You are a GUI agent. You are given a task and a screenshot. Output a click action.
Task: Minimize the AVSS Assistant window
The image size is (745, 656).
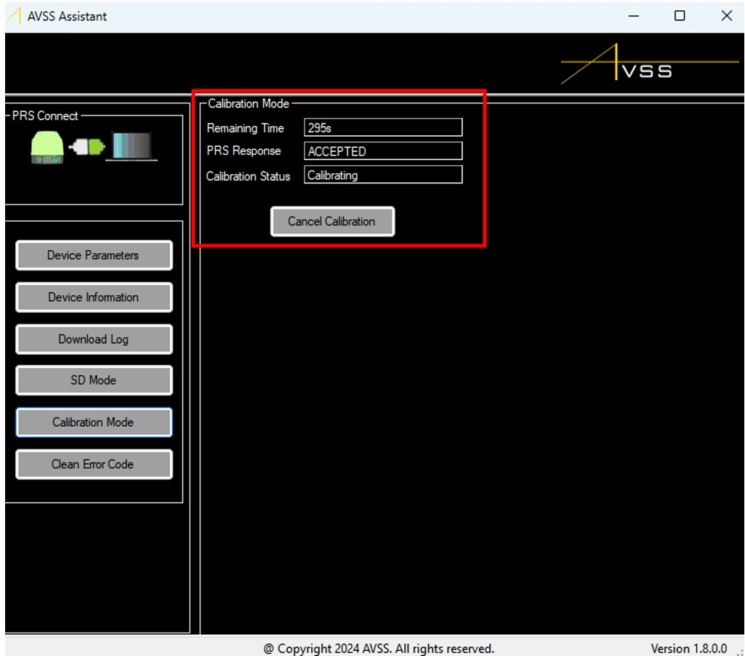click(x=633, y=16)
